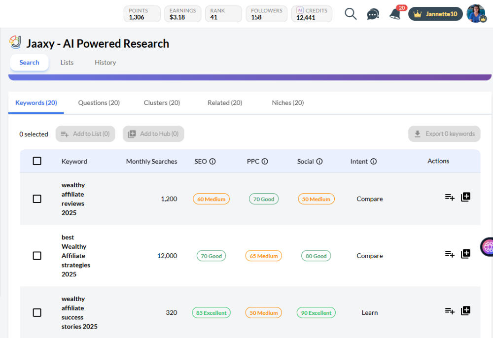The height and width of the screenshot is (338, 493).
Task: Click the Add to List (0) button
Action: [x=85, y=134]
